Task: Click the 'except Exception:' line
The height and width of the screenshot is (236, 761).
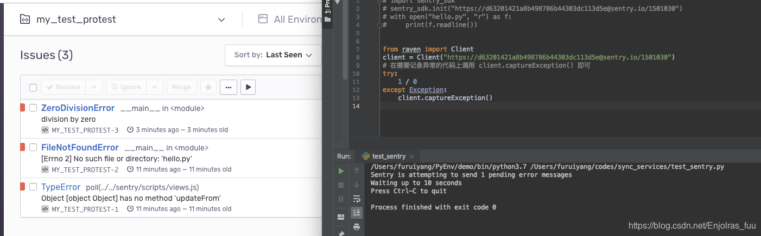Action: pyautogui.click(x=415, y=89)
